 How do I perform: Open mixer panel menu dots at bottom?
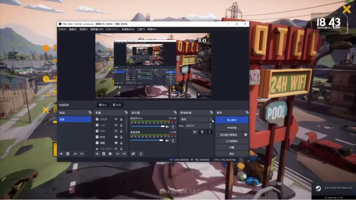point(141,154)
